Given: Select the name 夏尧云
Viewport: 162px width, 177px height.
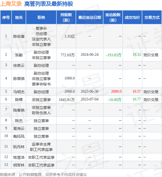Looking at the screenshot, I should (19, 129).
